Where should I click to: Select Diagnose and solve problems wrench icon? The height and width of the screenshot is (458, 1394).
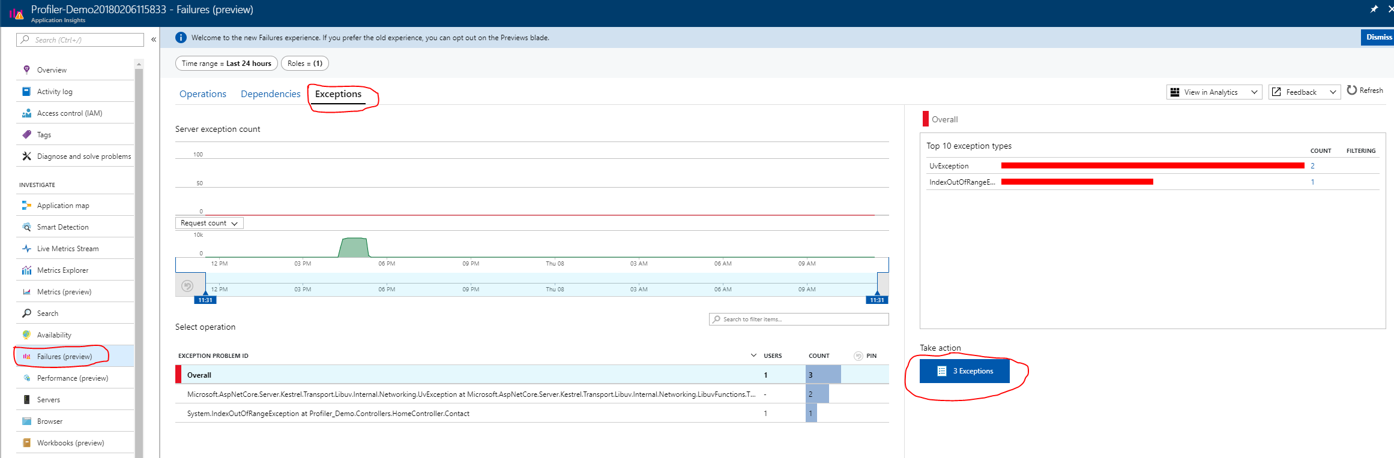click(x=26, y=156)
